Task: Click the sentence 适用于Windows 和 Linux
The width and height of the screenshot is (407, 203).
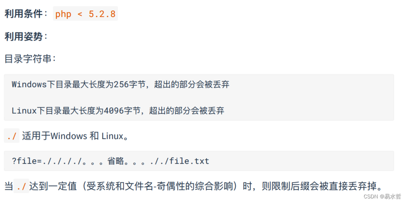Action: [x=75, y=136]
